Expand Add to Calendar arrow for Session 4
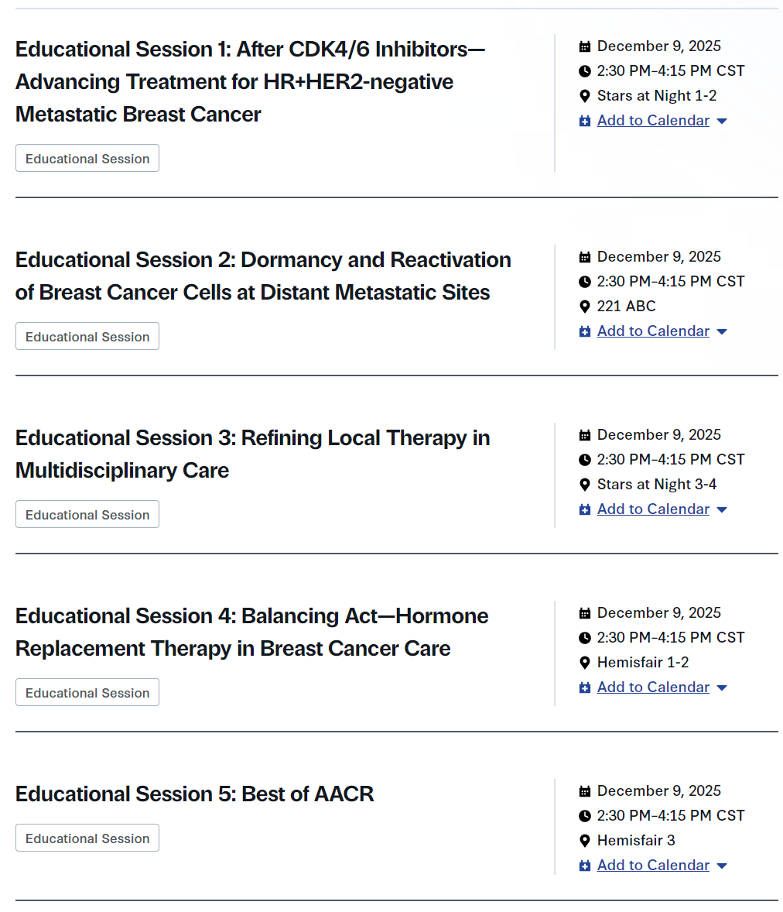783x912 pixels. coord(722,688)
